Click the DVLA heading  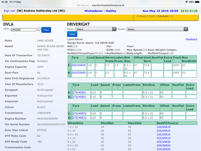point(8,24)
